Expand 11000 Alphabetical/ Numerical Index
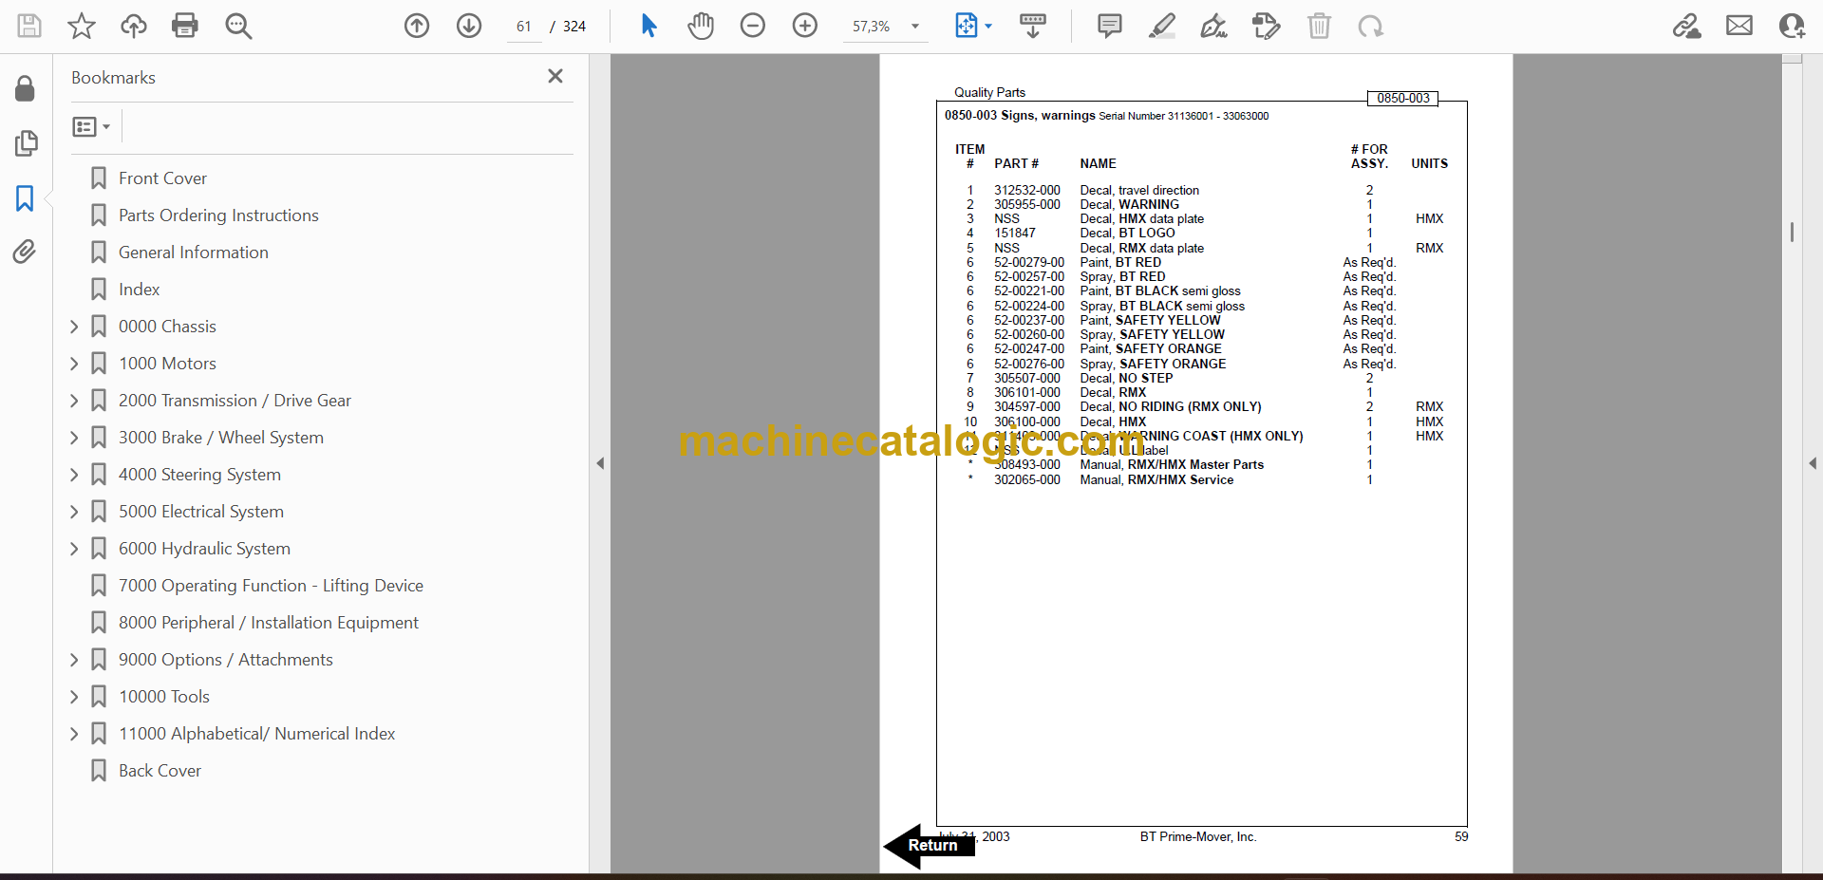Screen dimensions: 1823x880 tap(74, 734)
